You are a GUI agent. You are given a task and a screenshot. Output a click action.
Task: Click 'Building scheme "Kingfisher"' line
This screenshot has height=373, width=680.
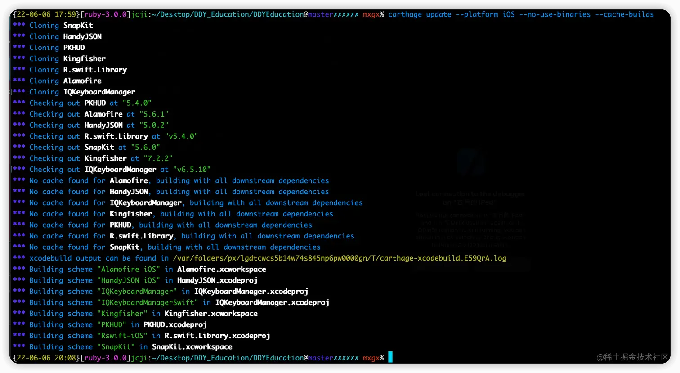[x=135, y=314]
